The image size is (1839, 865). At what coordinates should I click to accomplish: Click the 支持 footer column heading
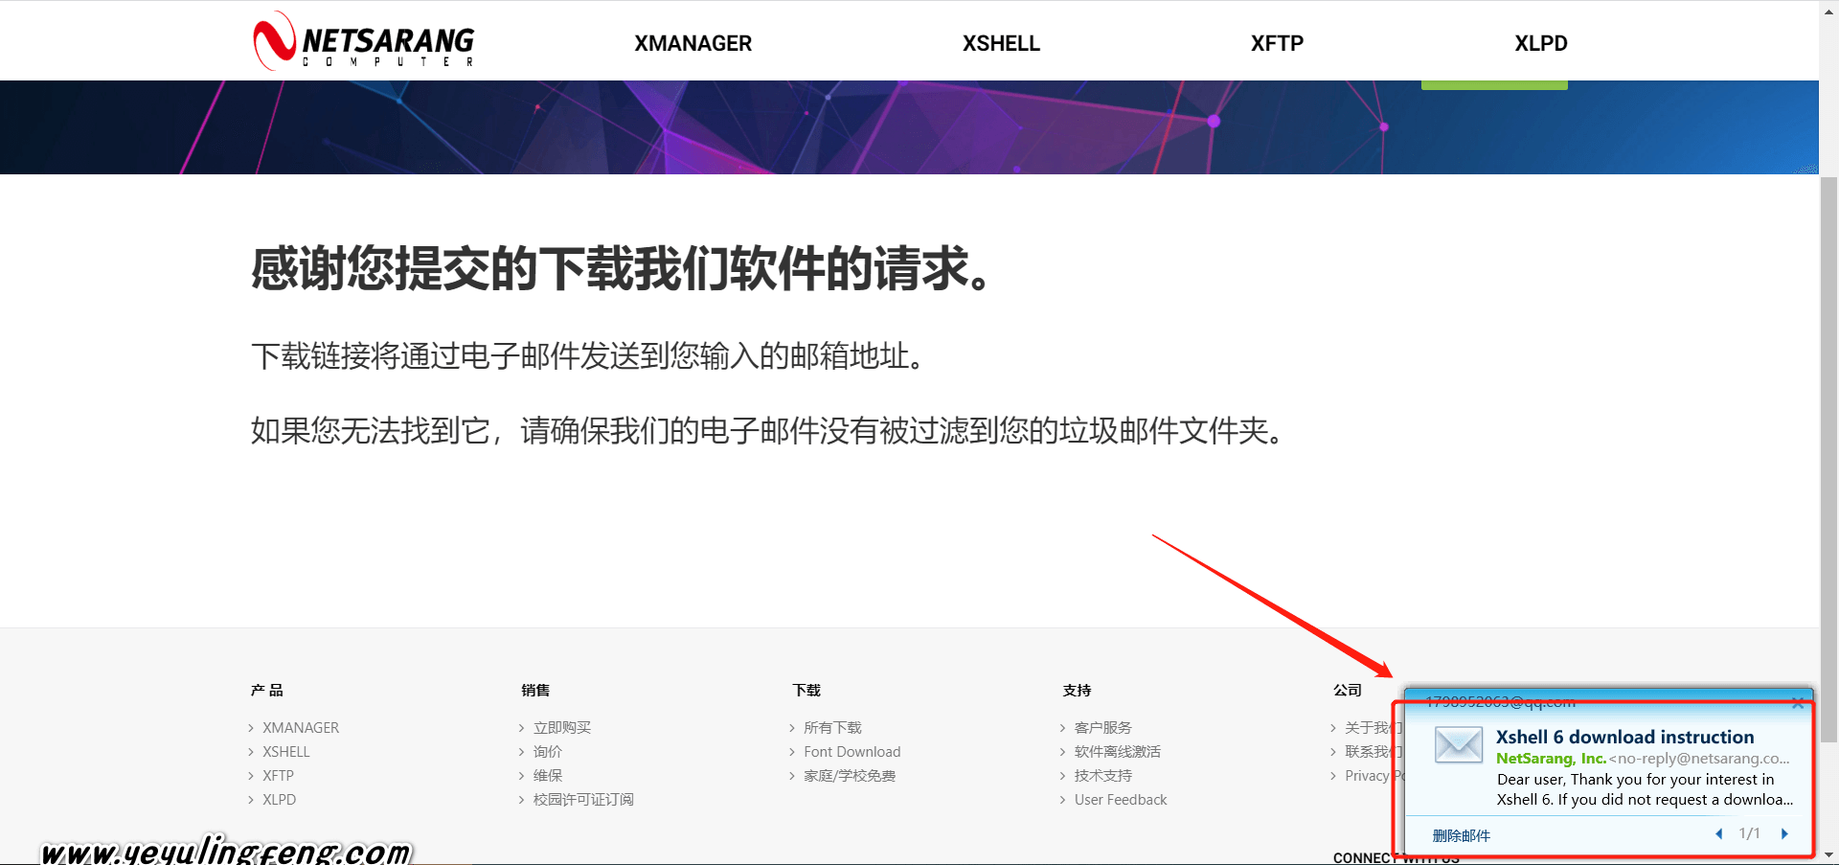click(x=1077, y=690)
